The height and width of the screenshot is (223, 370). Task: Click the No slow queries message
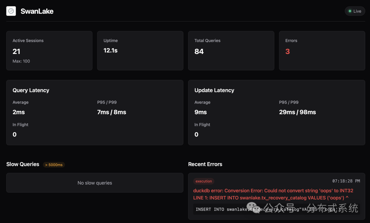point(95,183)
